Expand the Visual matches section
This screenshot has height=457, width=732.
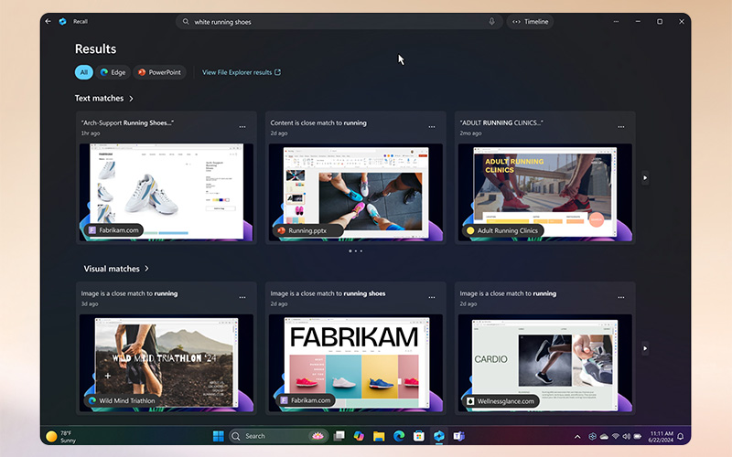coord(116,269)
